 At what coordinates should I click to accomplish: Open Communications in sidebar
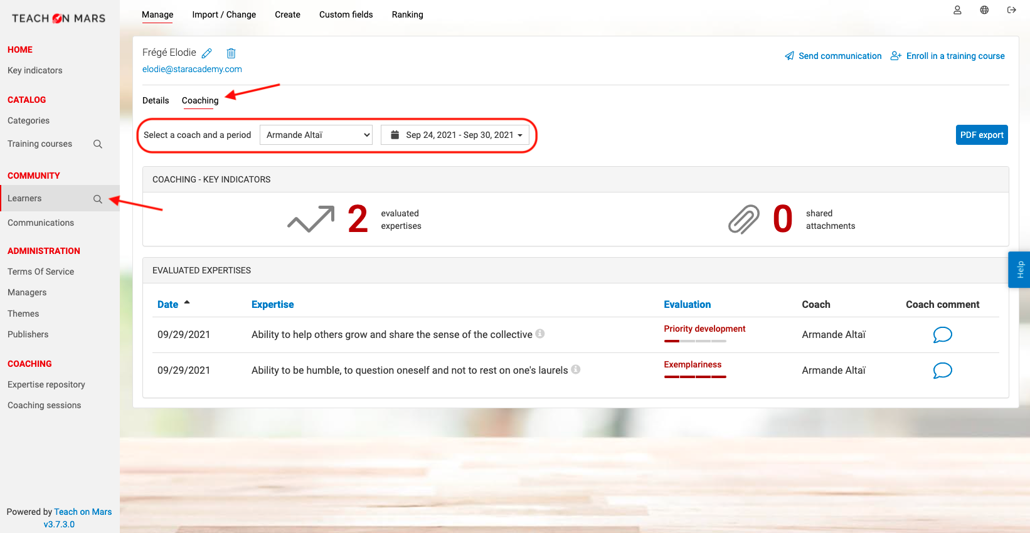(41, 223)
